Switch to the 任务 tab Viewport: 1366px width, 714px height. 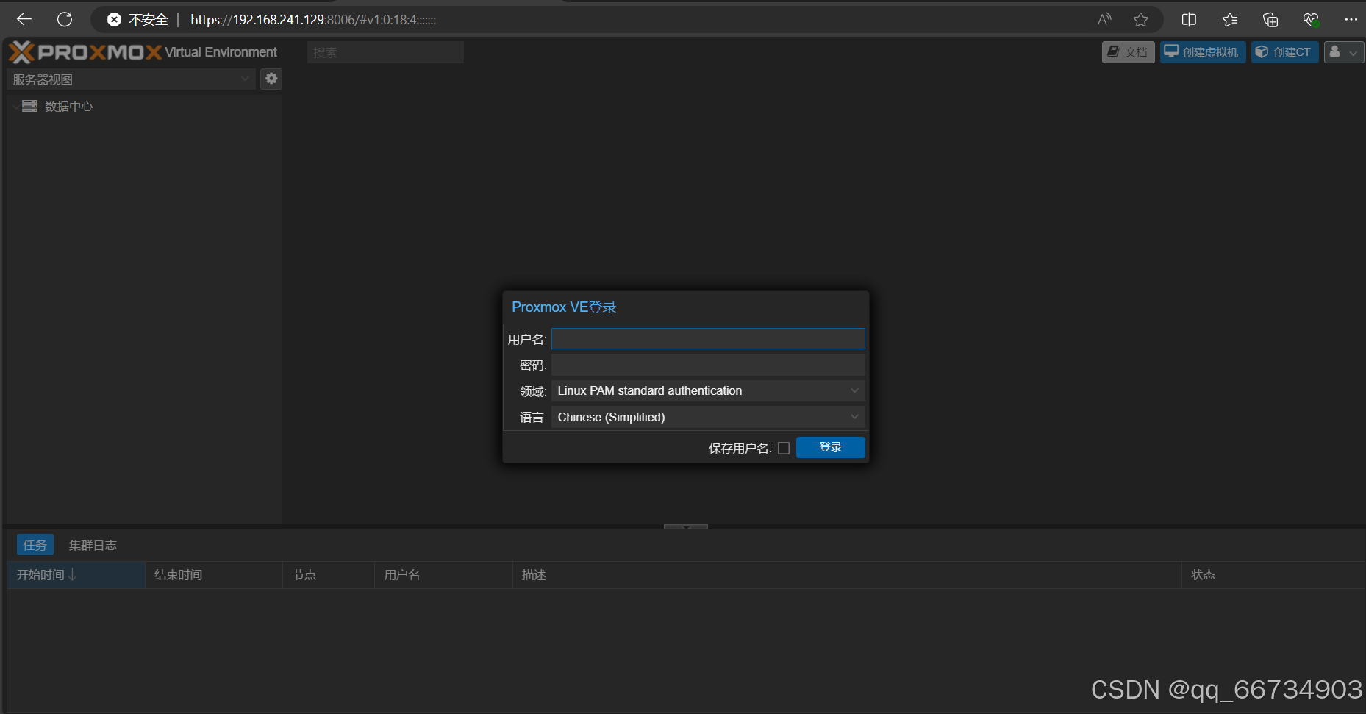[35, 545]
